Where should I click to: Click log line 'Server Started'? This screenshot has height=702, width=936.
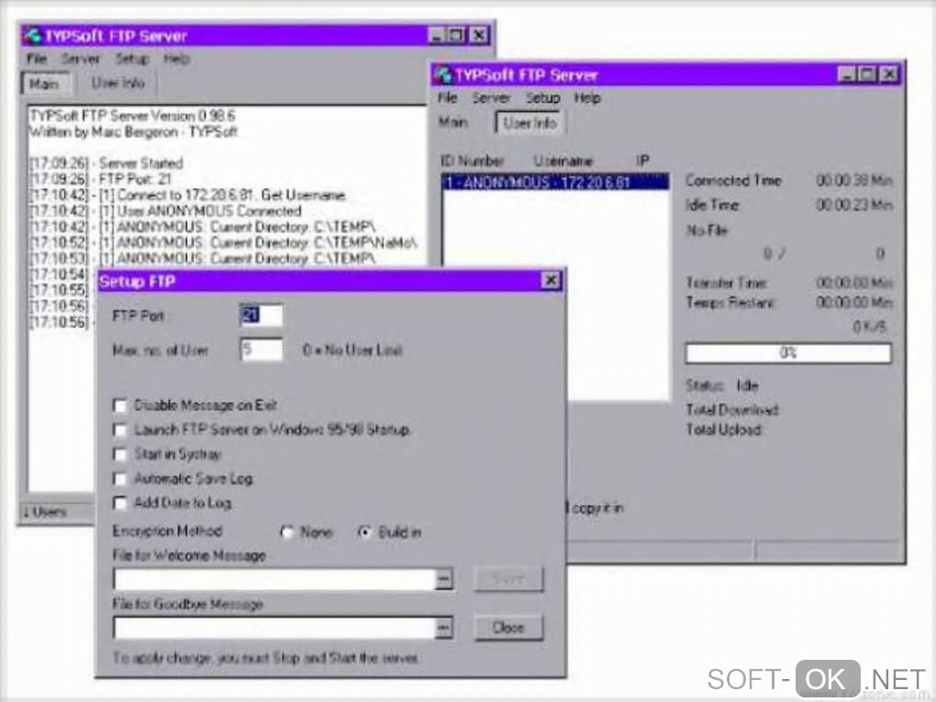tap(141, 163)
